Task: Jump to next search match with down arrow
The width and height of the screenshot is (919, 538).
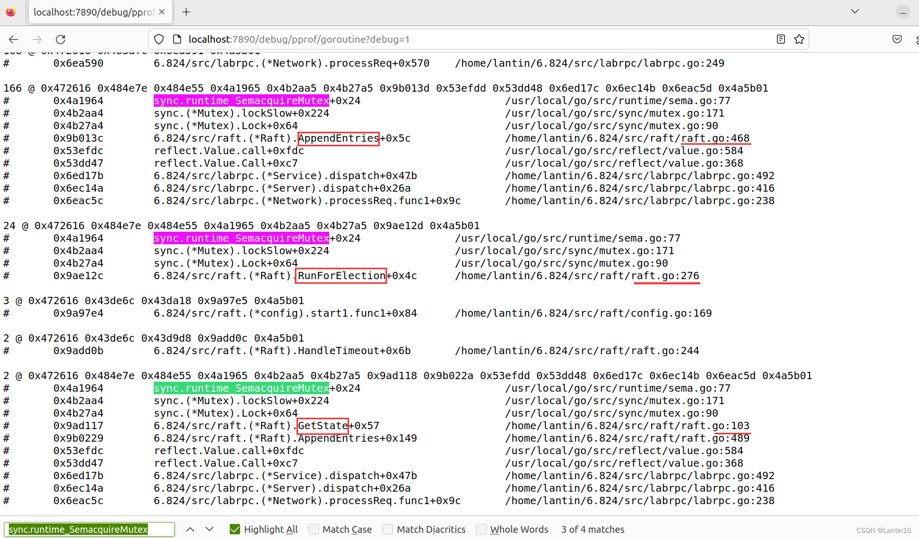Action: coord(209,529)
